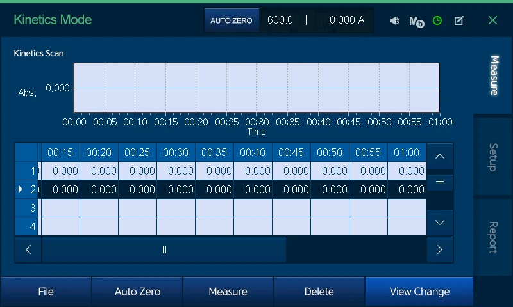Open the Setup side tab
The image size is (513, 307).
(494, 157)
